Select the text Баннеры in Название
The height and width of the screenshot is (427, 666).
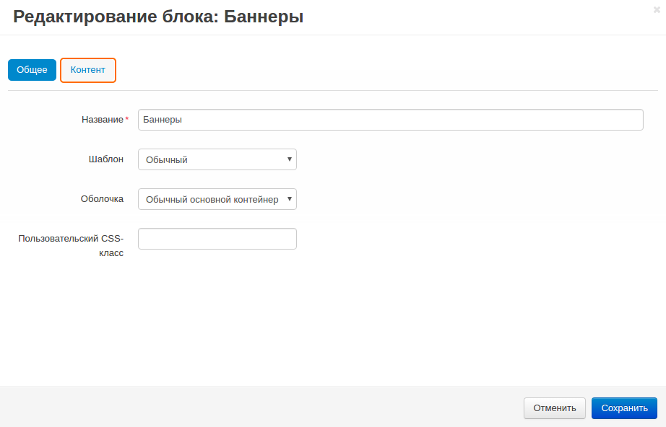coord(160,120)
